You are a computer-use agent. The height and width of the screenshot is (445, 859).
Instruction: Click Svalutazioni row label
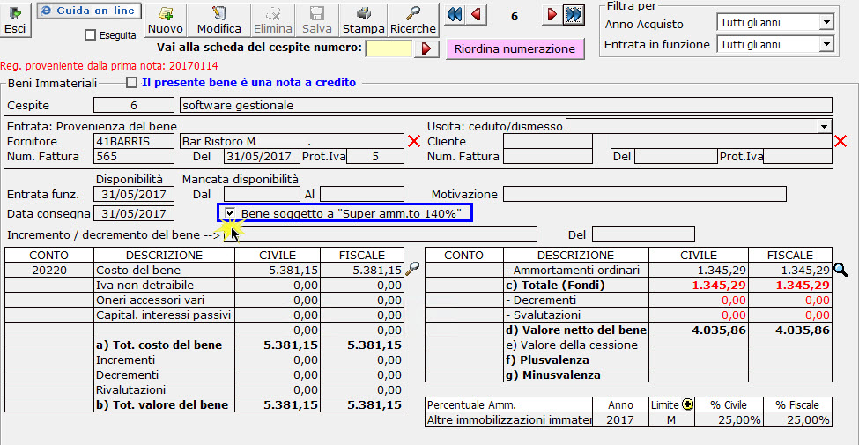pyautogui.click(x=576, y=315)
